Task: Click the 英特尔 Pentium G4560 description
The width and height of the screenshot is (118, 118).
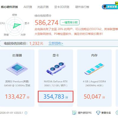Action: [17, 83]
